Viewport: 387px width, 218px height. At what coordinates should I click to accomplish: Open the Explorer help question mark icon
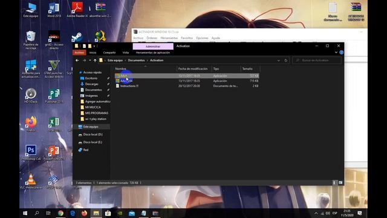[341, 53]
